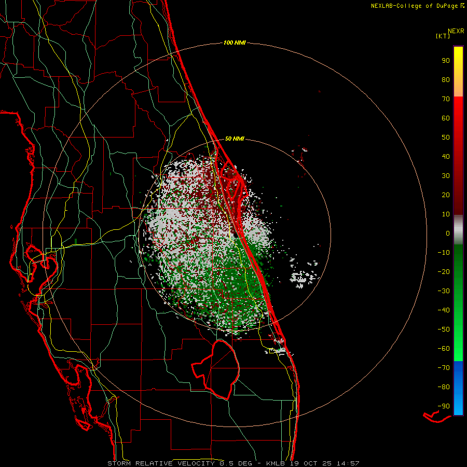Click the -20 knot scale label

click(x=444, y=271)
